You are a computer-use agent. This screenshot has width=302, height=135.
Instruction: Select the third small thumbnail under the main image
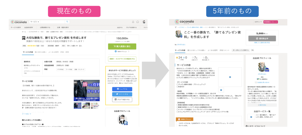[94, 105]
